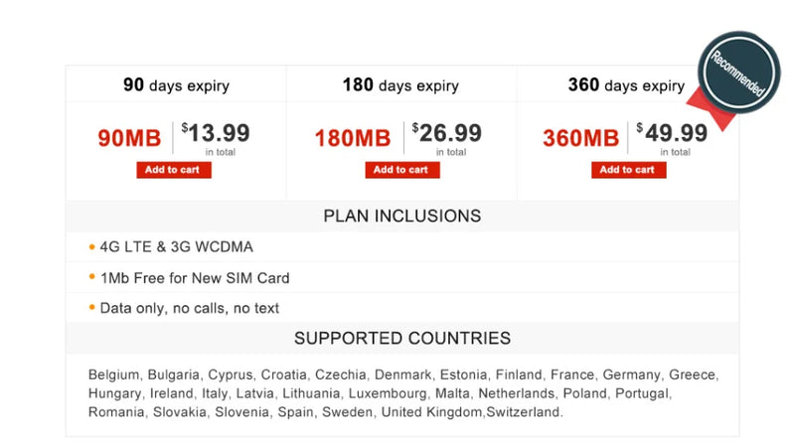Click the red 90MB data amount
Viewport: 795px width, 443px height.
pos(129,138)
